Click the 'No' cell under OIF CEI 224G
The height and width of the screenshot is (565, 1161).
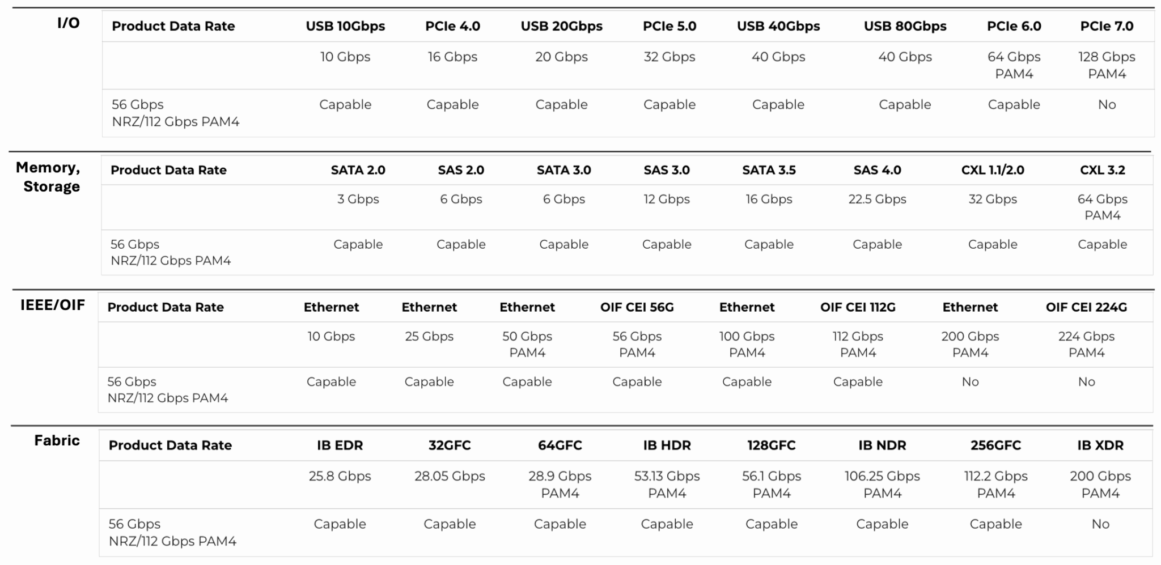coord(1086,382)
